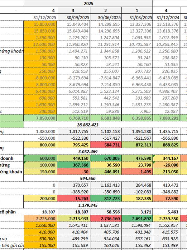Image resolution: width=187 pixels, height=250 pixels.
Task: Select cell with value 1.256.680
Action: 166,51
